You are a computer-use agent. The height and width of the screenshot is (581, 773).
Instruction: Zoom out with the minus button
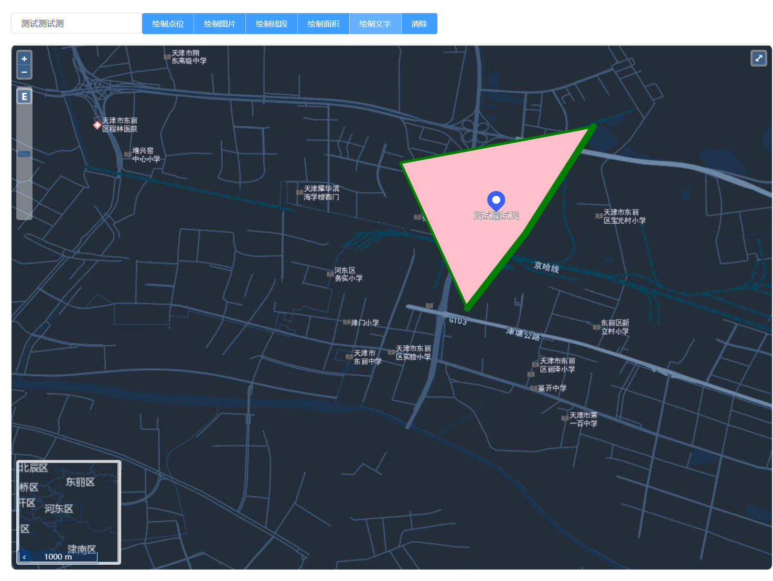pyautogui.click(x=24, y=72)
